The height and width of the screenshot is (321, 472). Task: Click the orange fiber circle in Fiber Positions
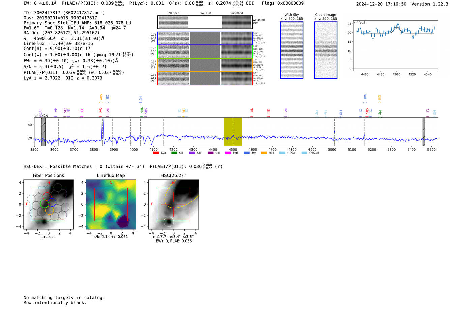49,211
